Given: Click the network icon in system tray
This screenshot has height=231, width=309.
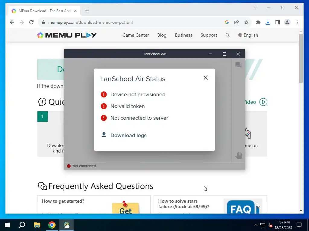Looking at the screenshot, I should click(x=263, y=225).
